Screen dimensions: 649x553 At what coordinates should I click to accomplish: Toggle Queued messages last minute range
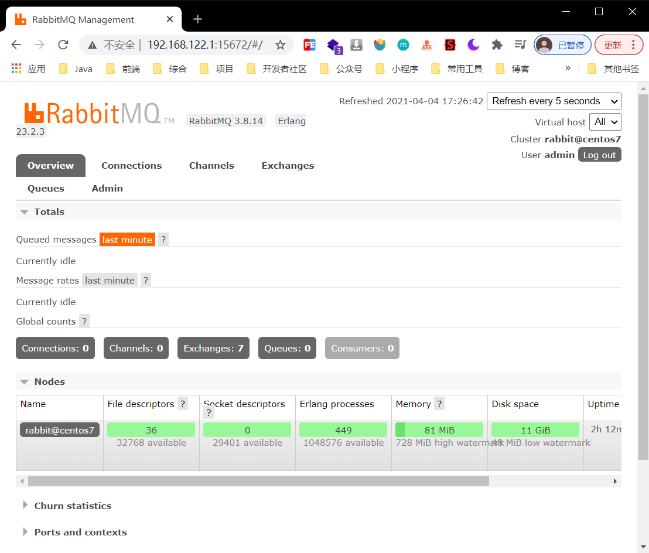click(127, 240)
